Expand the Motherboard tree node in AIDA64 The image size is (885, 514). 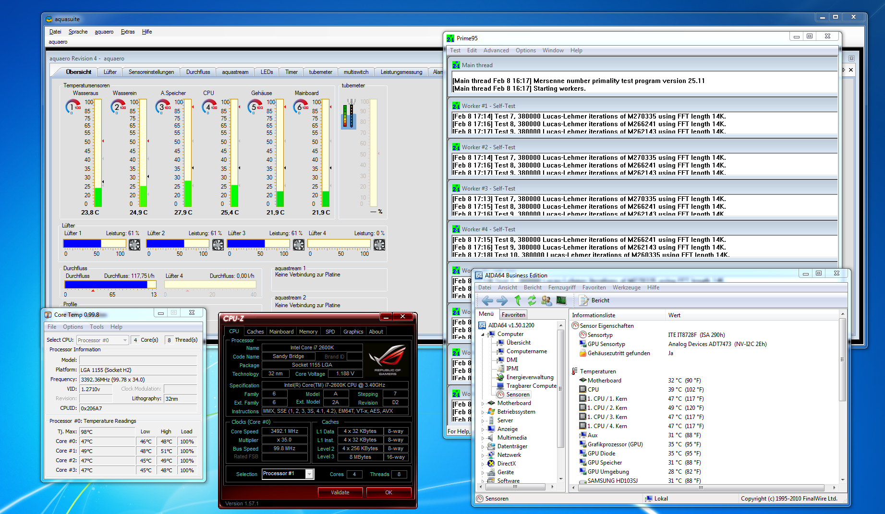(x=483, y=404)
